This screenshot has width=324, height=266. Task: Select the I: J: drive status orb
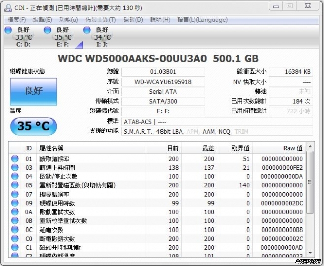[x=87, y=30]
